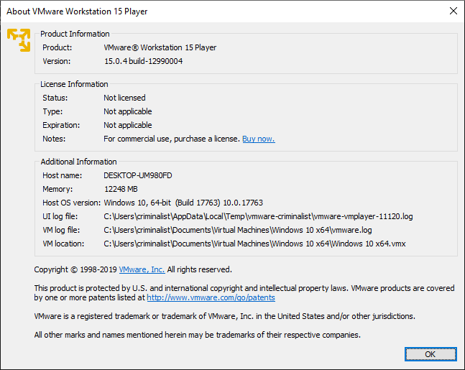The height and width of the screenshot is (370, 465).
Task: Click the VM log file path
Action: (238, 230)
